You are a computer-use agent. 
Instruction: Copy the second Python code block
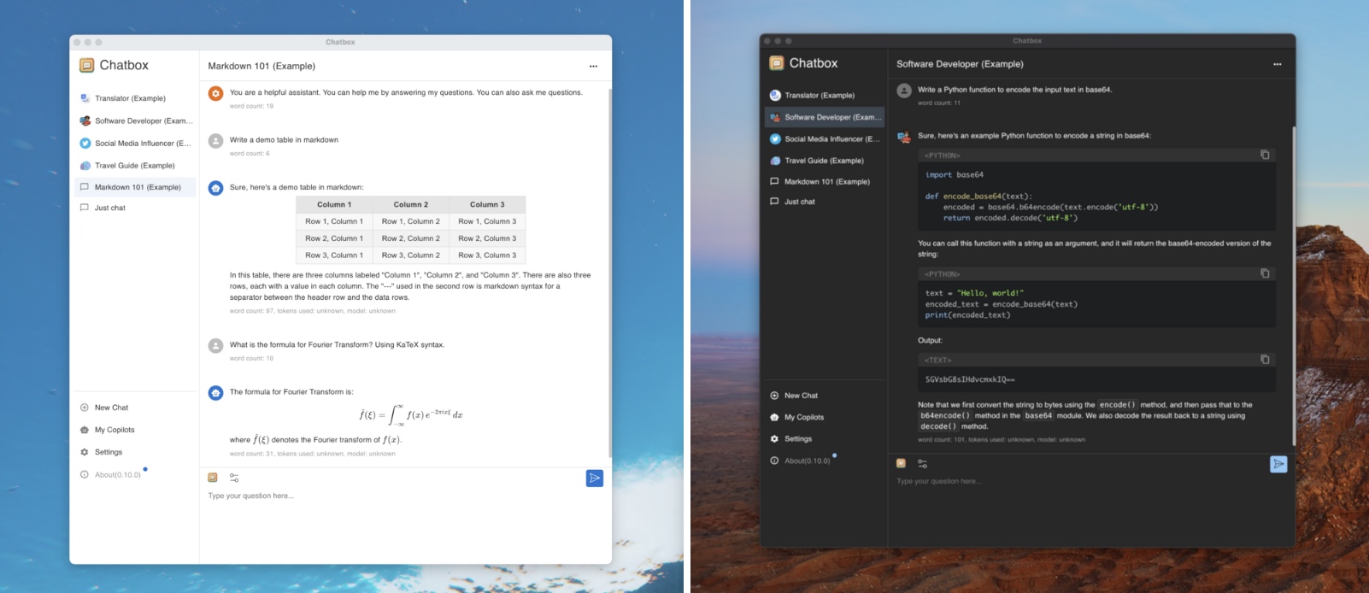[1265, 273]
